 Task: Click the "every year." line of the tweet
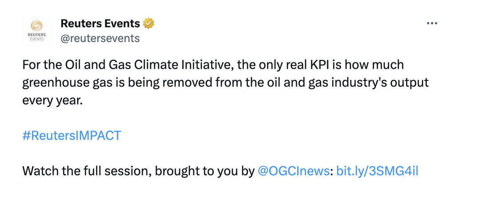click(x=52, y=100)
